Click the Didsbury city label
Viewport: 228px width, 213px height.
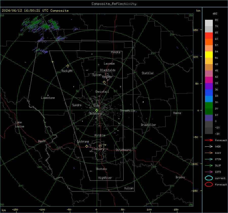pos(96,113)
